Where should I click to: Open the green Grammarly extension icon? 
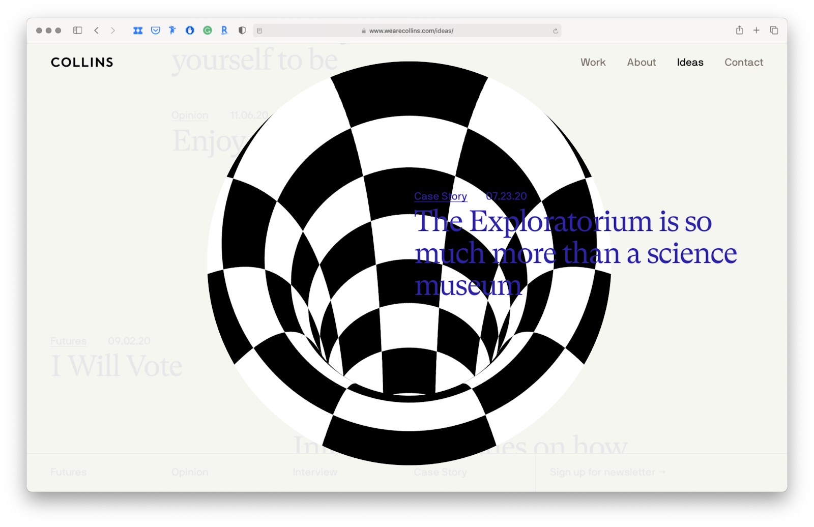point(208,31)
